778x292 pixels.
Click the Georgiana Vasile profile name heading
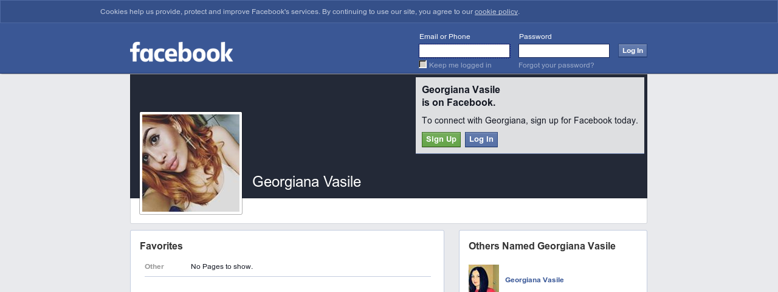(306, 181)
